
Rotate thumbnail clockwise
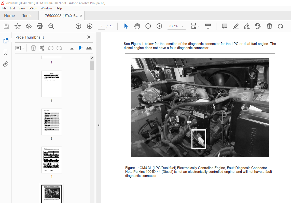click(59, 48)
